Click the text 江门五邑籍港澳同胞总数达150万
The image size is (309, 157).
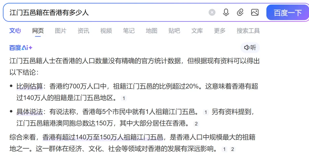pyautogui.click(x=64, y=123)
